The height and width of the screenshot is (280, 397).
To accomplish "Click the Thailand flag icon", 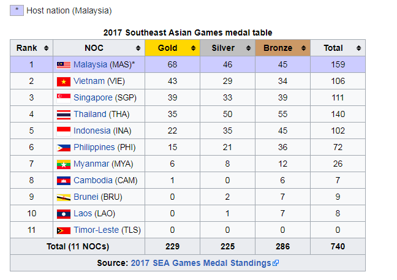I will [64, 114].
